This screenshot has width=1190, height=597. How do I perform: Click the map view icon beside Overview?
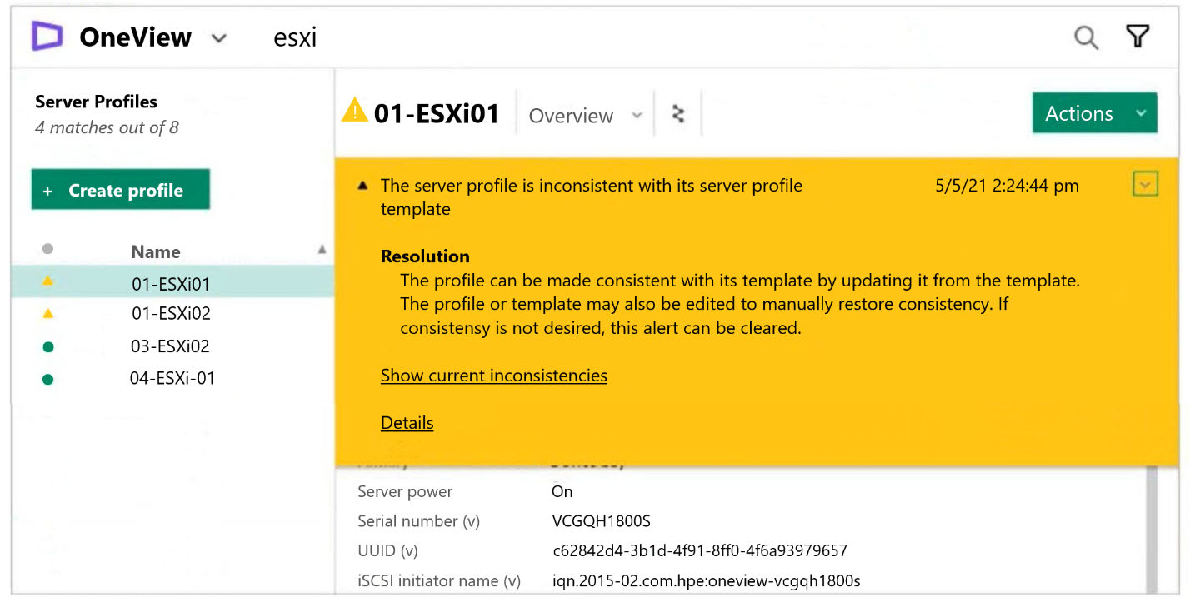[x=678, y=115]
